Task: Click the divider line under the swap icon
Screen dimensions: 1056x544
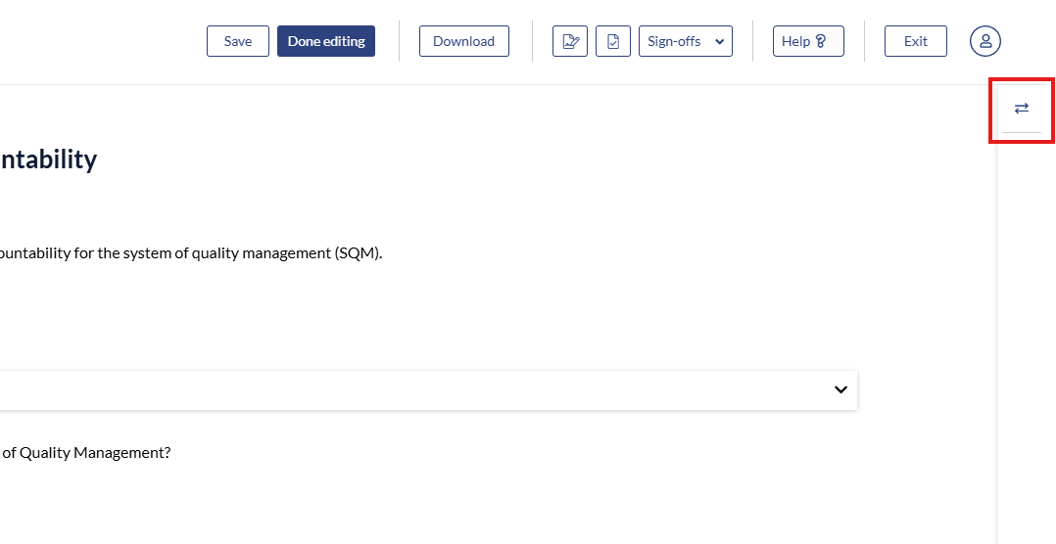Action: (x=1022, y=133)
